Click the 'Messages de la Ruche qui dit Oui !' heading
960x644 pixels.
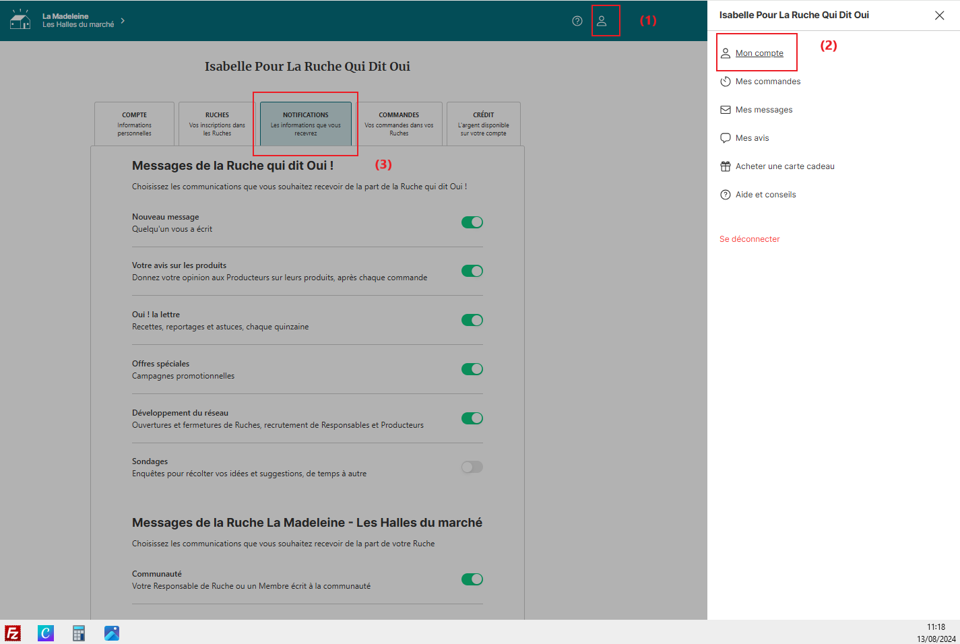pos(232,166)
